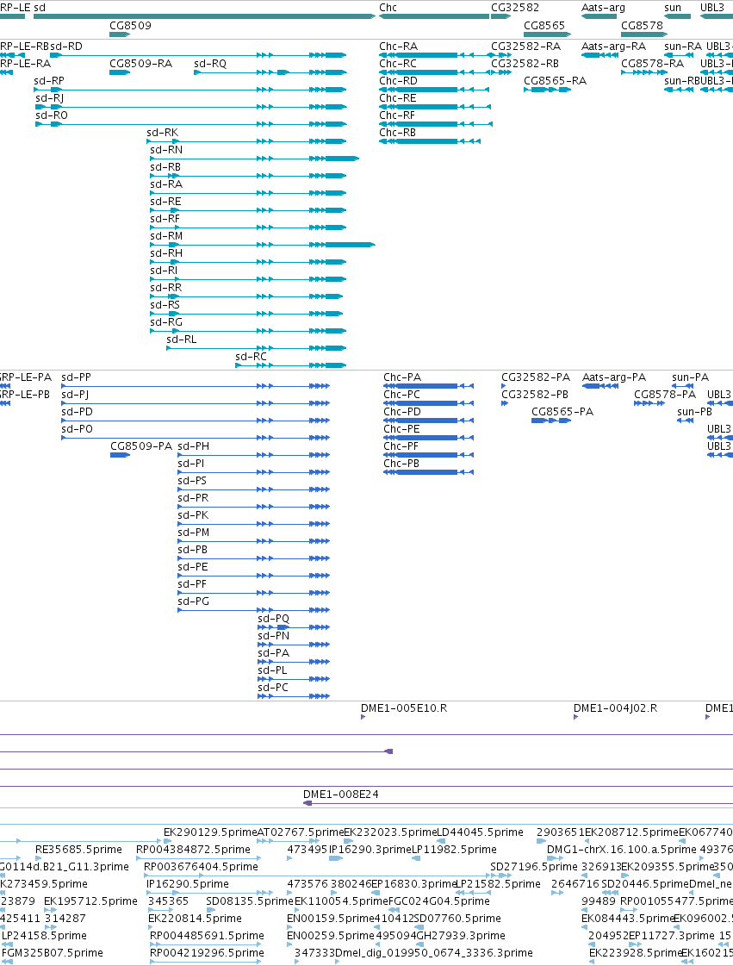
Task: Click the EK290129.5prime EST label
Action: [x=210, y=832]
